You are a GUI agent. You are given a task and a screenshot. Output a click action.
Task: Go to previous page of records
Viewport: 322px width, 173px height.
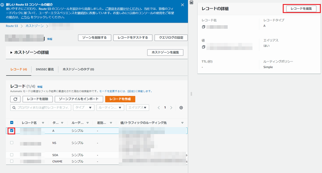pyautogui.click(x=159, y=108)
